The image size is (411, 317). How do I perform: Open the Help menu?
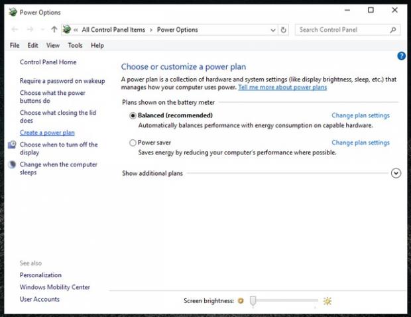[97, 45]
